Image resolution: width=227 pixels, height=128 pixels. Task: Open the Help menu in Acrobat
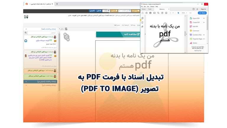pyautogui.click(x=157, y=7)
